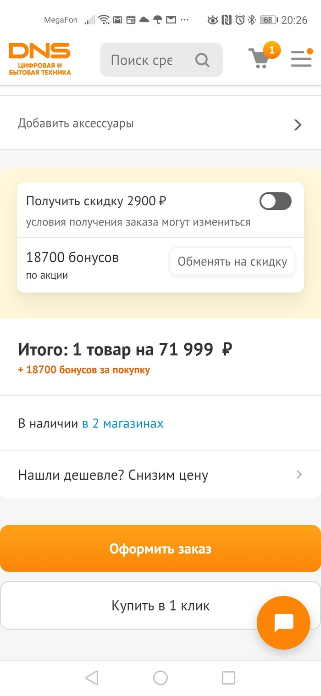Focus the Поиск search field
The height and width of the screenshot is (696, 321).
pos(142,60)
